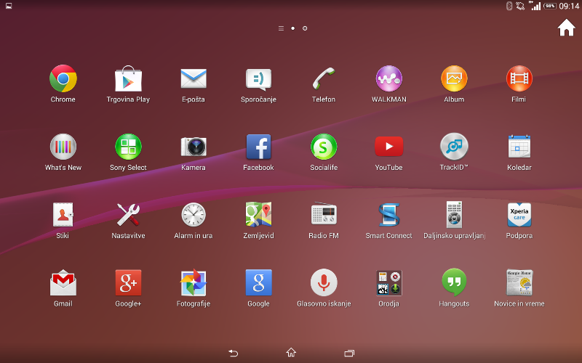Viewport: 582px width, 363px height.
Task: Launch Trgovina Play store
Action: click(128, 78)
